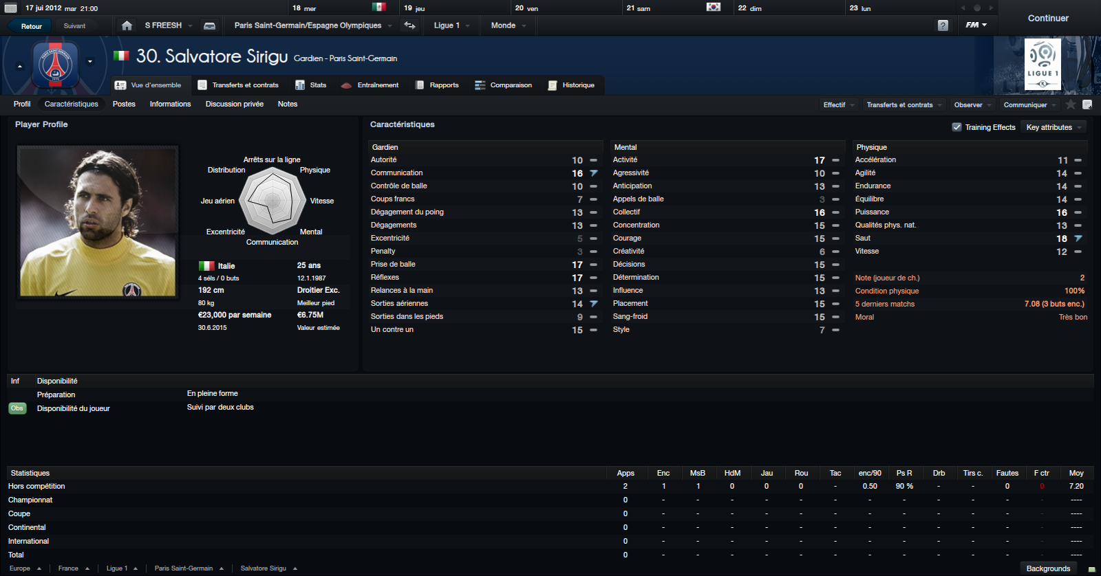This screenshot has width=1101, height=576.
Task: Open the Monde dropdown menu
Action: (509, 25)
